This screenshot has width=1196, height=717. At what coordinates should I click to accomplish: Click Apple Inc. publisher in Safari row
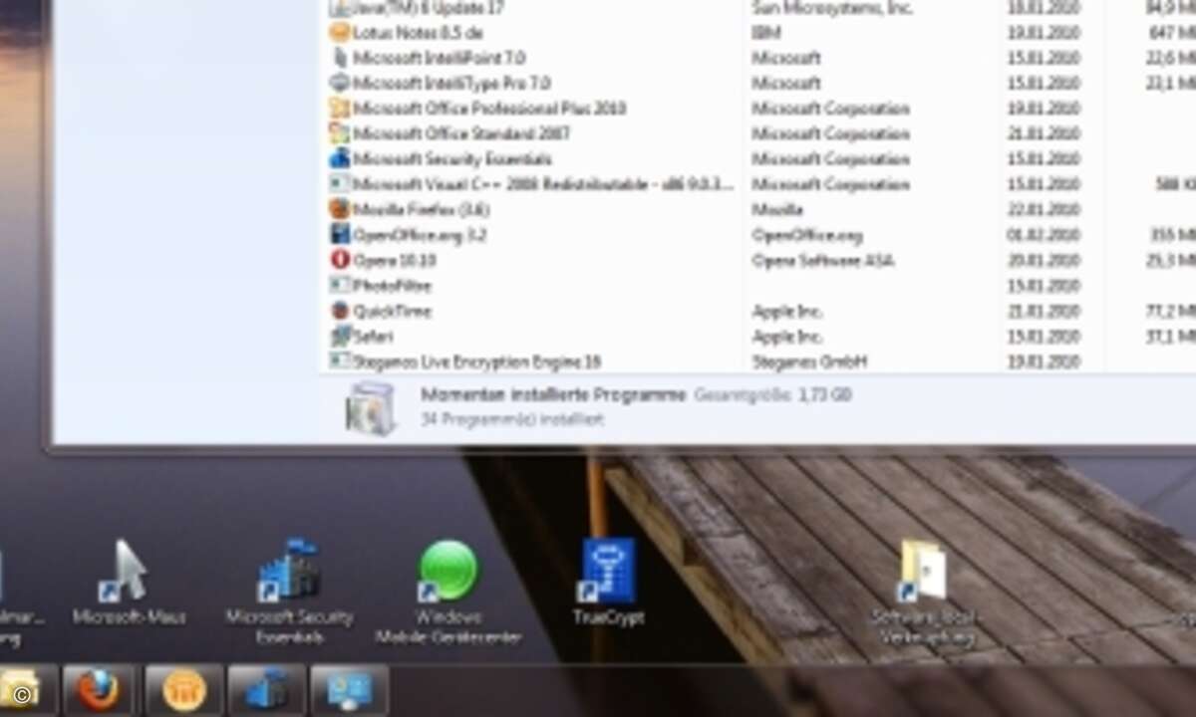(x=787, y=337)
